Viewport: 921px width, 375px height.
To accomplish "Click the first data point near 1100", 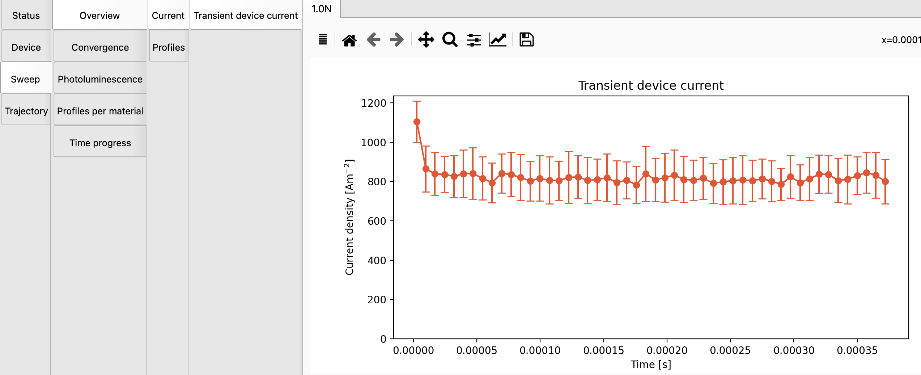I will (417, 122).
